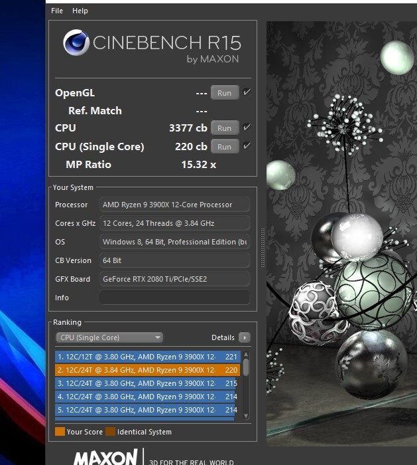This screenshot has height=465, width=417.
Task: Run the OpenGL benchmark
Action: [225, 93]
